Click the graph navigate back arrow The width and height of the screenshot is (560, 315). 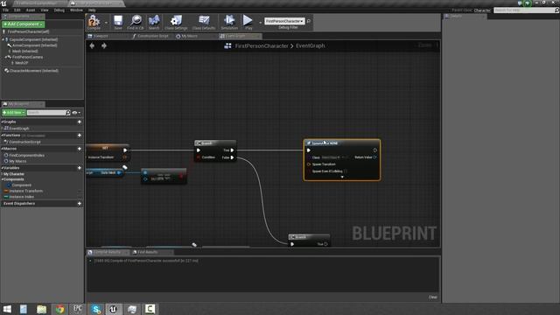[x=92, y=45]
